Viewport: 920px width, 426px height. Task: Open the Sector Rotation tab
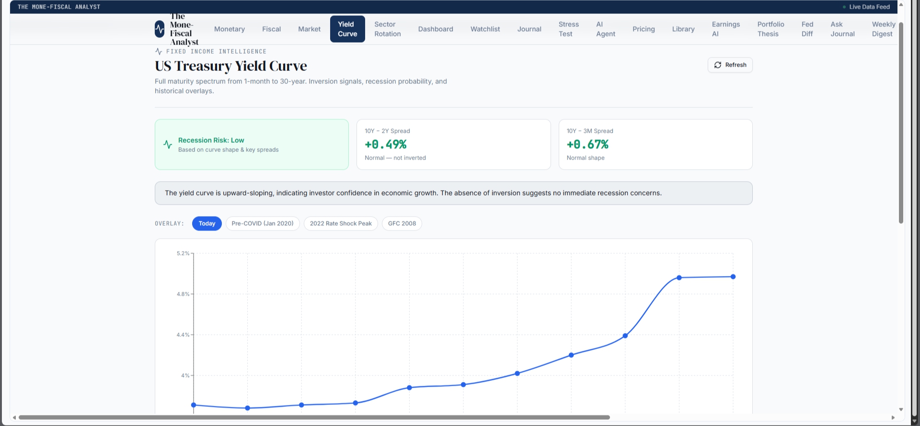click(388, 29)
